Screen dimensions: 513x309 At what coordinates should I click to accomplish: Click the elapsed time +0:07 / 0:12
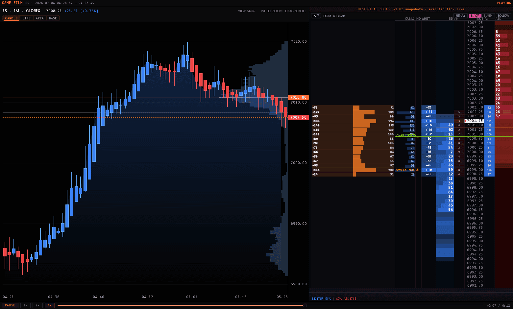click(x=498, y=306)
